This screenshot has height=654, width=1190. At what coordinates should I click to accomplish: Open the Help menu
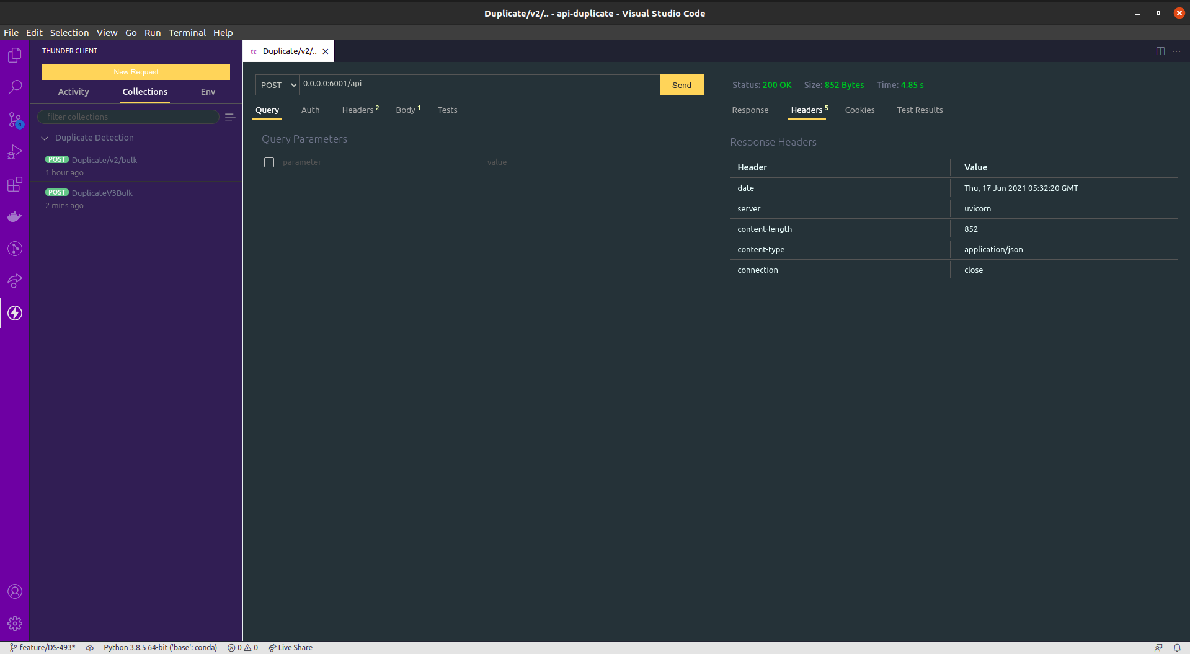click(223, 33)
